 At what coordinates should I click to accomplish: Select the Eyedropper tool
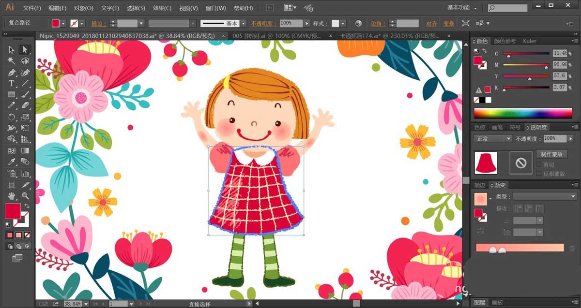[12, 162]
